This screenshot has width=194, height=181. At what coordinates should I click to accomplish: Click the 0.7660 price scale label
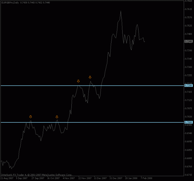188,1
